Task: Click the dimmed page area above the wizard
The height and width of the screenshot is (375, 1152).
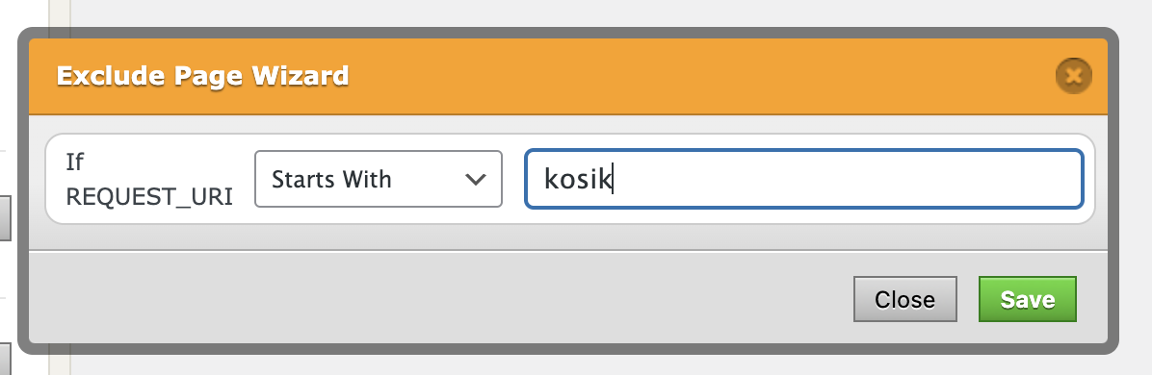Action: pos(588,12)
